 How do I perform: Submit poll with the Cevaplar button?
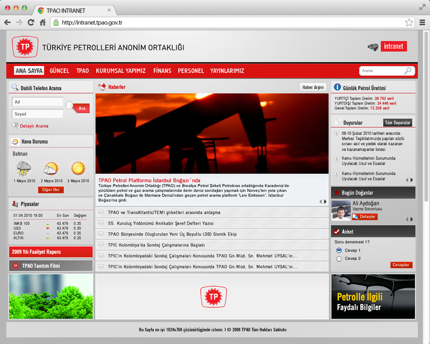401,265
